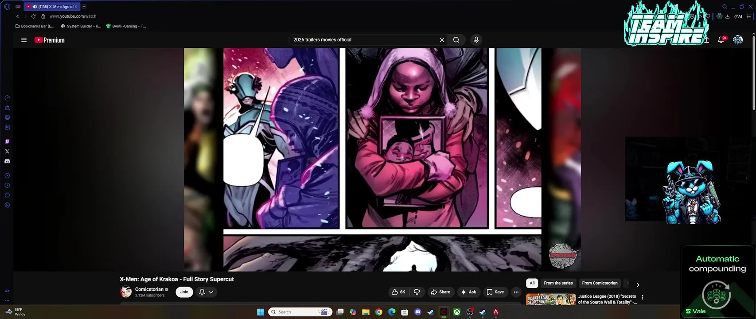Open the YouTube account avatar menu

738,40
